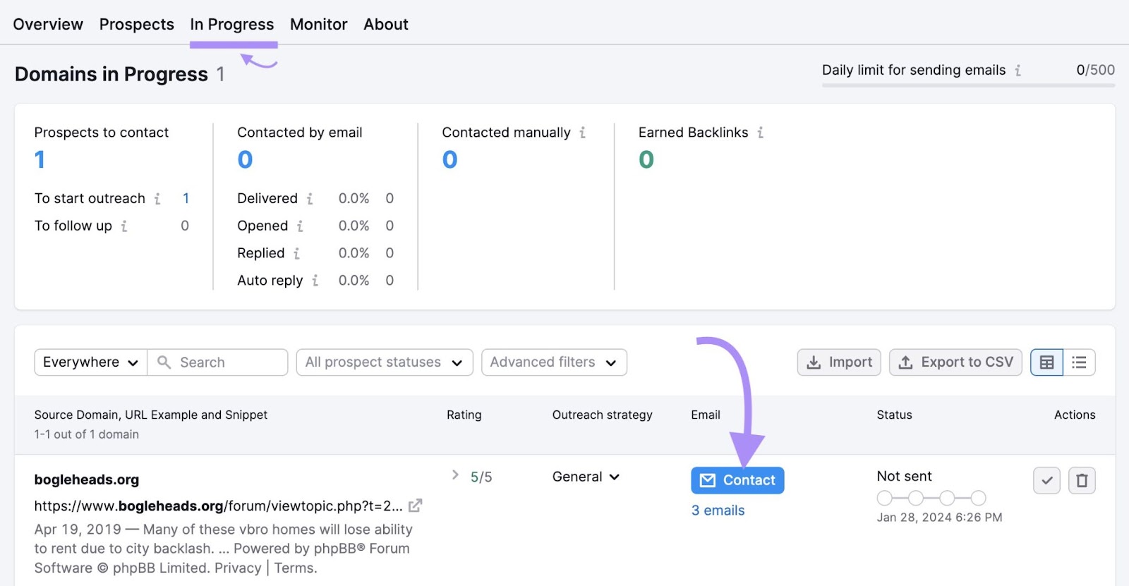Mark prospect done with checkmark icon
The height and width of the screenshot is (586, 1129).
[1046, 481]
